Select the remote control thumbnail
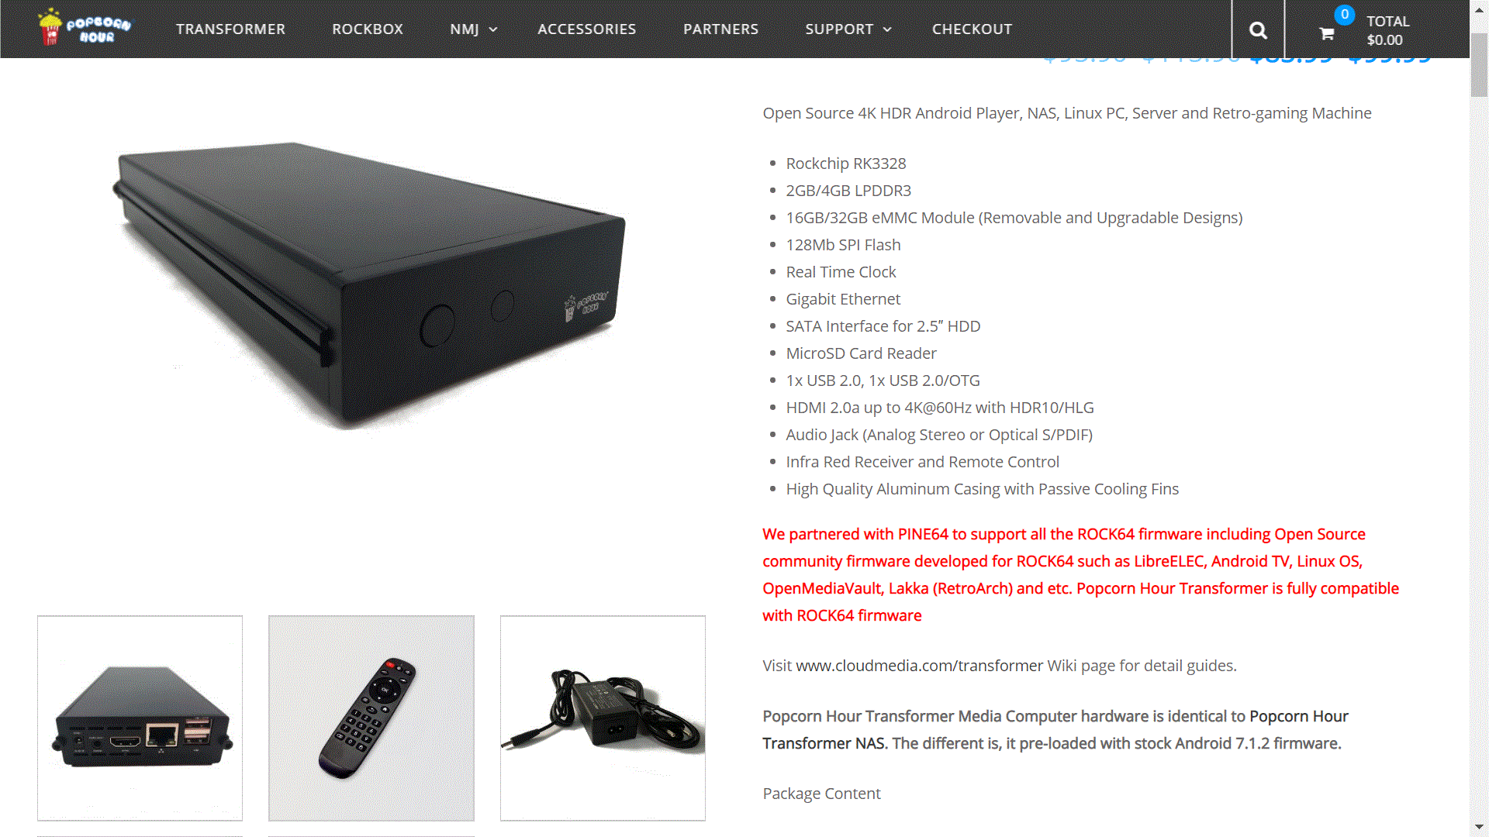1489x837 pixels. 371,718
